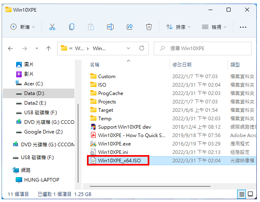This screenshot has width=260, height=202.
Task: Click the PDF icon of How To Quick
Action: pyautogui.click(x=93, y=135)
